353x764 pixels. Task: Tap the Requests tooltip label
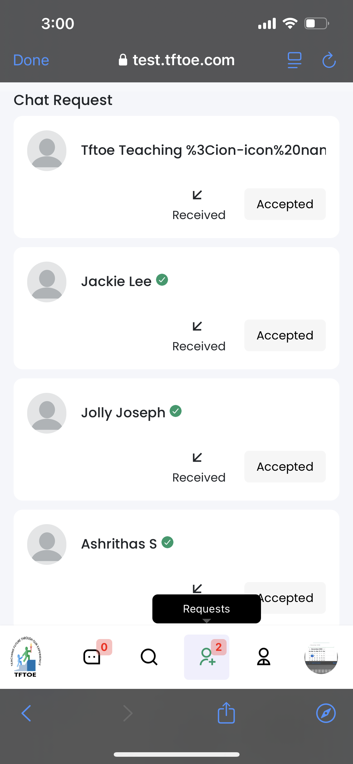(206, 609)
